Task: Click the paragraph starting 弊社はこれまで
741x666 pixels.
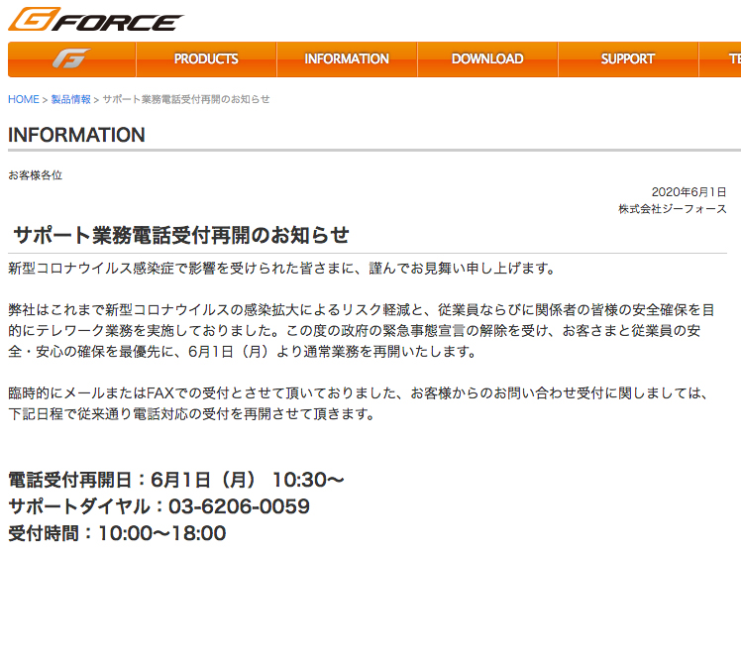Action: 362,331
